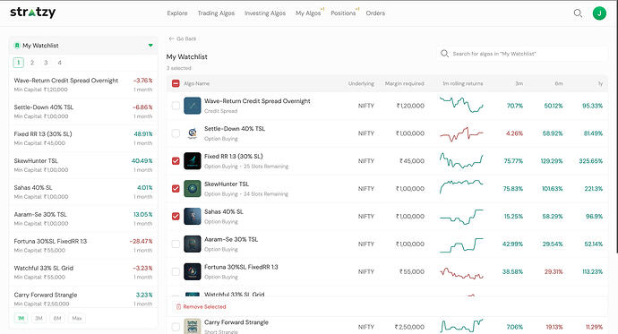Click the 325.65% 1y return value
618x334 pixels.
[590, 160]
